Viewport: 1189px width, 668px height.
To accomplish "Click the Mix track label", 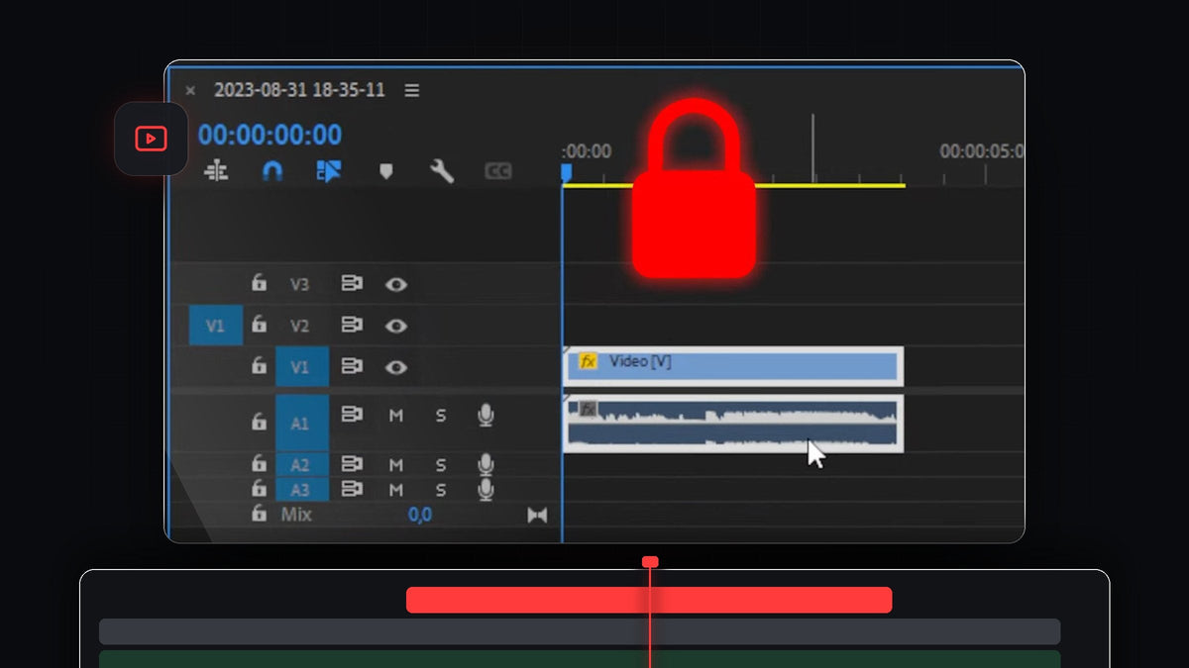I will click(296, 515).
